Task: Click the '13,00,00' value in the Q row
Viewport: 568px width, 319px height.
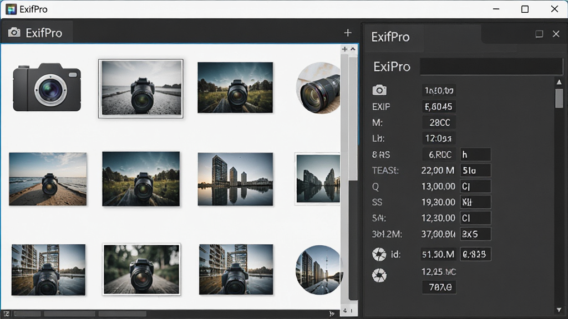Action: [438, 186]
